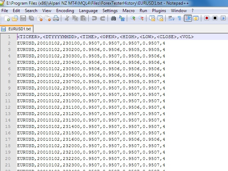
Task: Click the user defined language icon
Action: pyautogui.click(x=196, y=18)
